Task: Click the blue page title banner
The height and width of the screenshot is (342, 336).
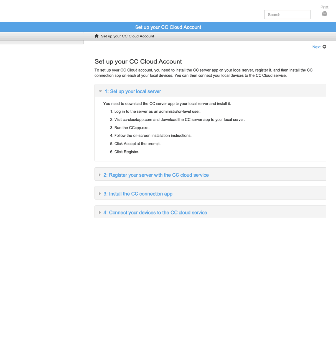Action: (x=168, y=27)
